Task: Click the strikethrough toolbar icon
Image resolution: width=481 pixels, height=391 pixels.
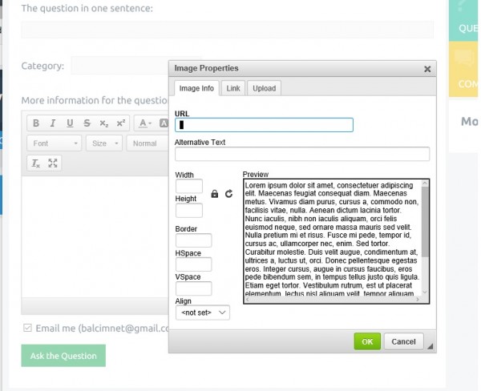Action: coord(87,123)
